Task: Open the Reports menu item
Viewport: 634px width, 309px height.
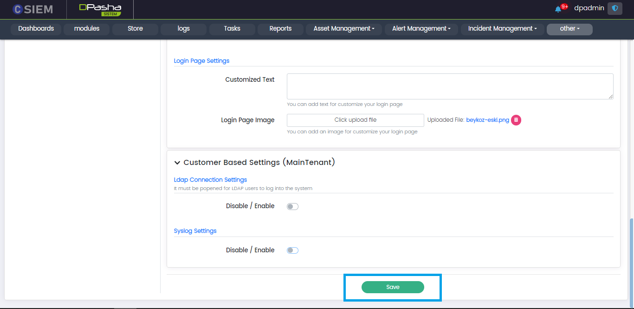Action: point(280,29)
